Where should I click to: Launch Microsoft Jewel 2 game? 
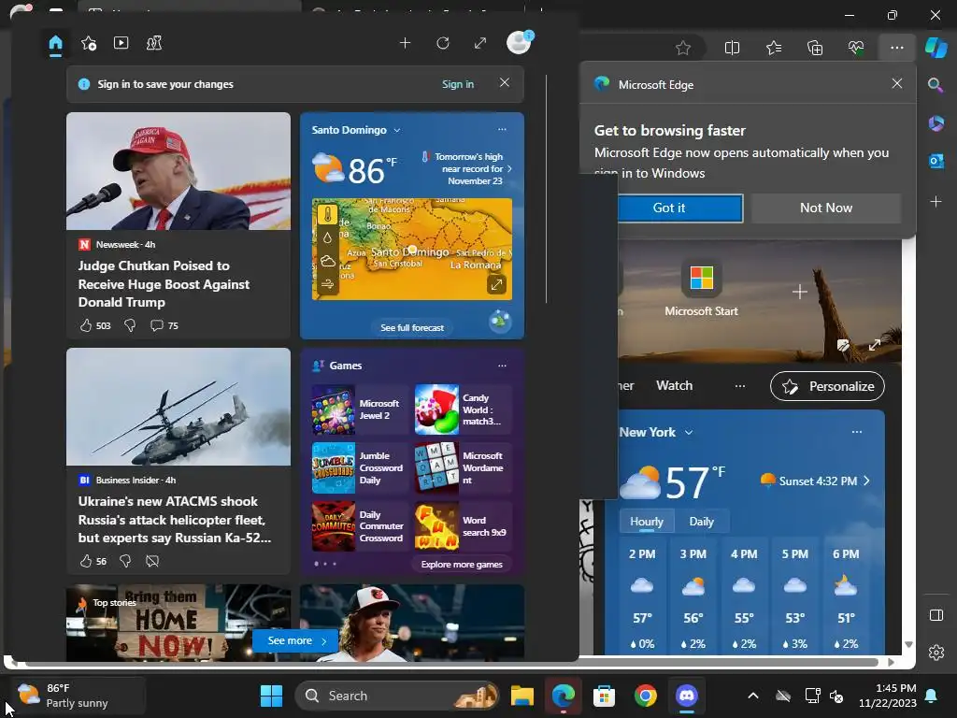tap(359, 409)
